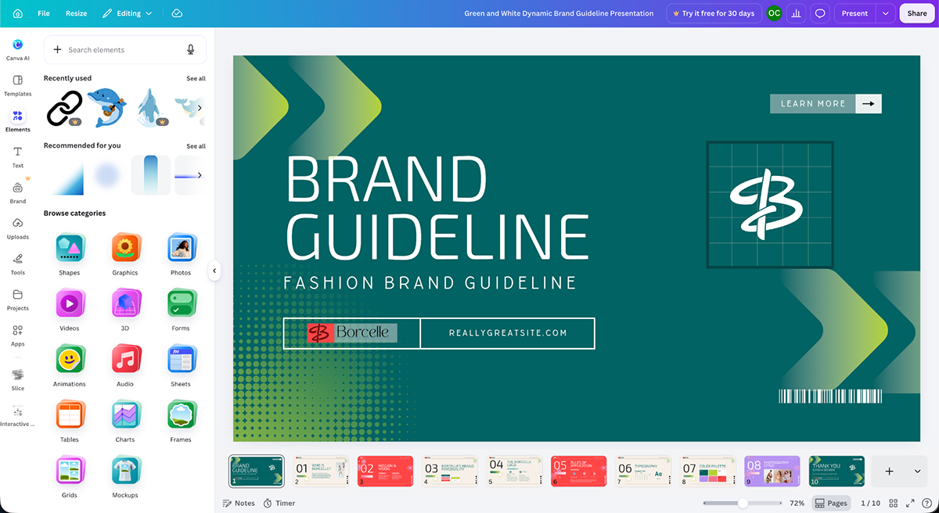Click the Present button
Viewport: 939px width, 513px height.
click(x=854, y=13)
